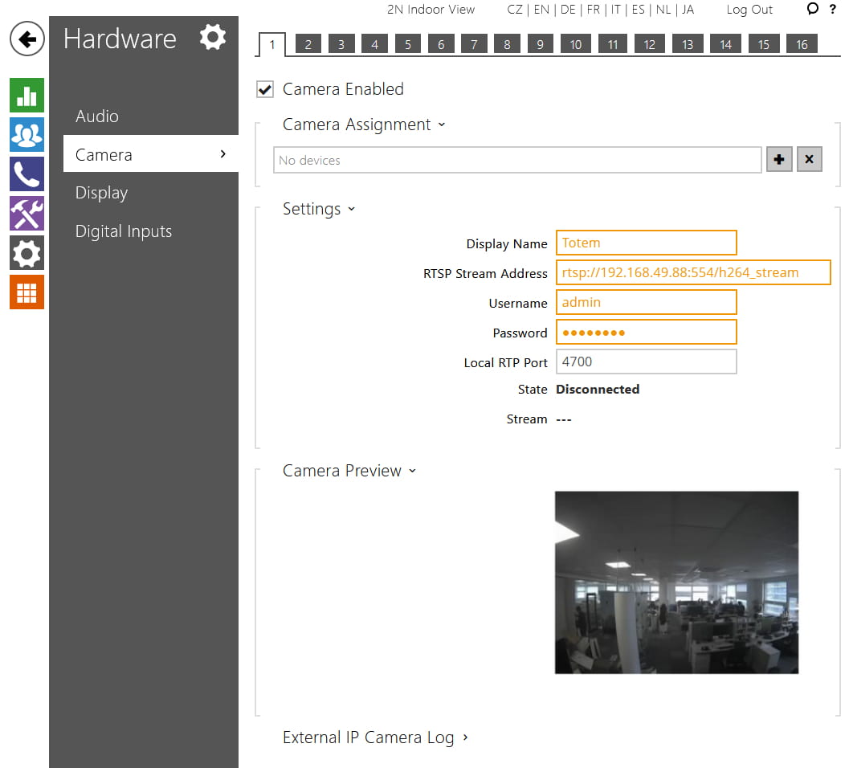The image size is (849, 768).
Task: Click the 2N Indoor View title text
Action: coord(431,9)
